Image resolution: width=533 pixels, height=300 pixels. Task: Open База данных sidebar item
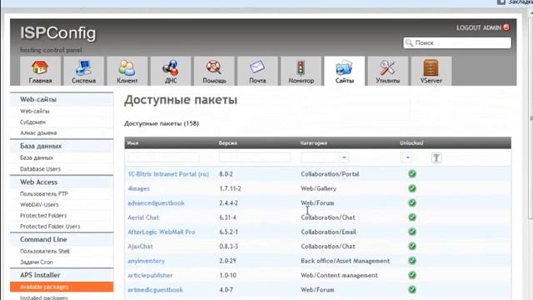click(x=37, y=157)
